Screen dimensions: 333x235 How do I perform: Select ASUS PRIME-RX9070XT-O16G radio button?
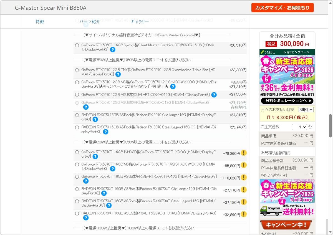click(x=77, y=214)
